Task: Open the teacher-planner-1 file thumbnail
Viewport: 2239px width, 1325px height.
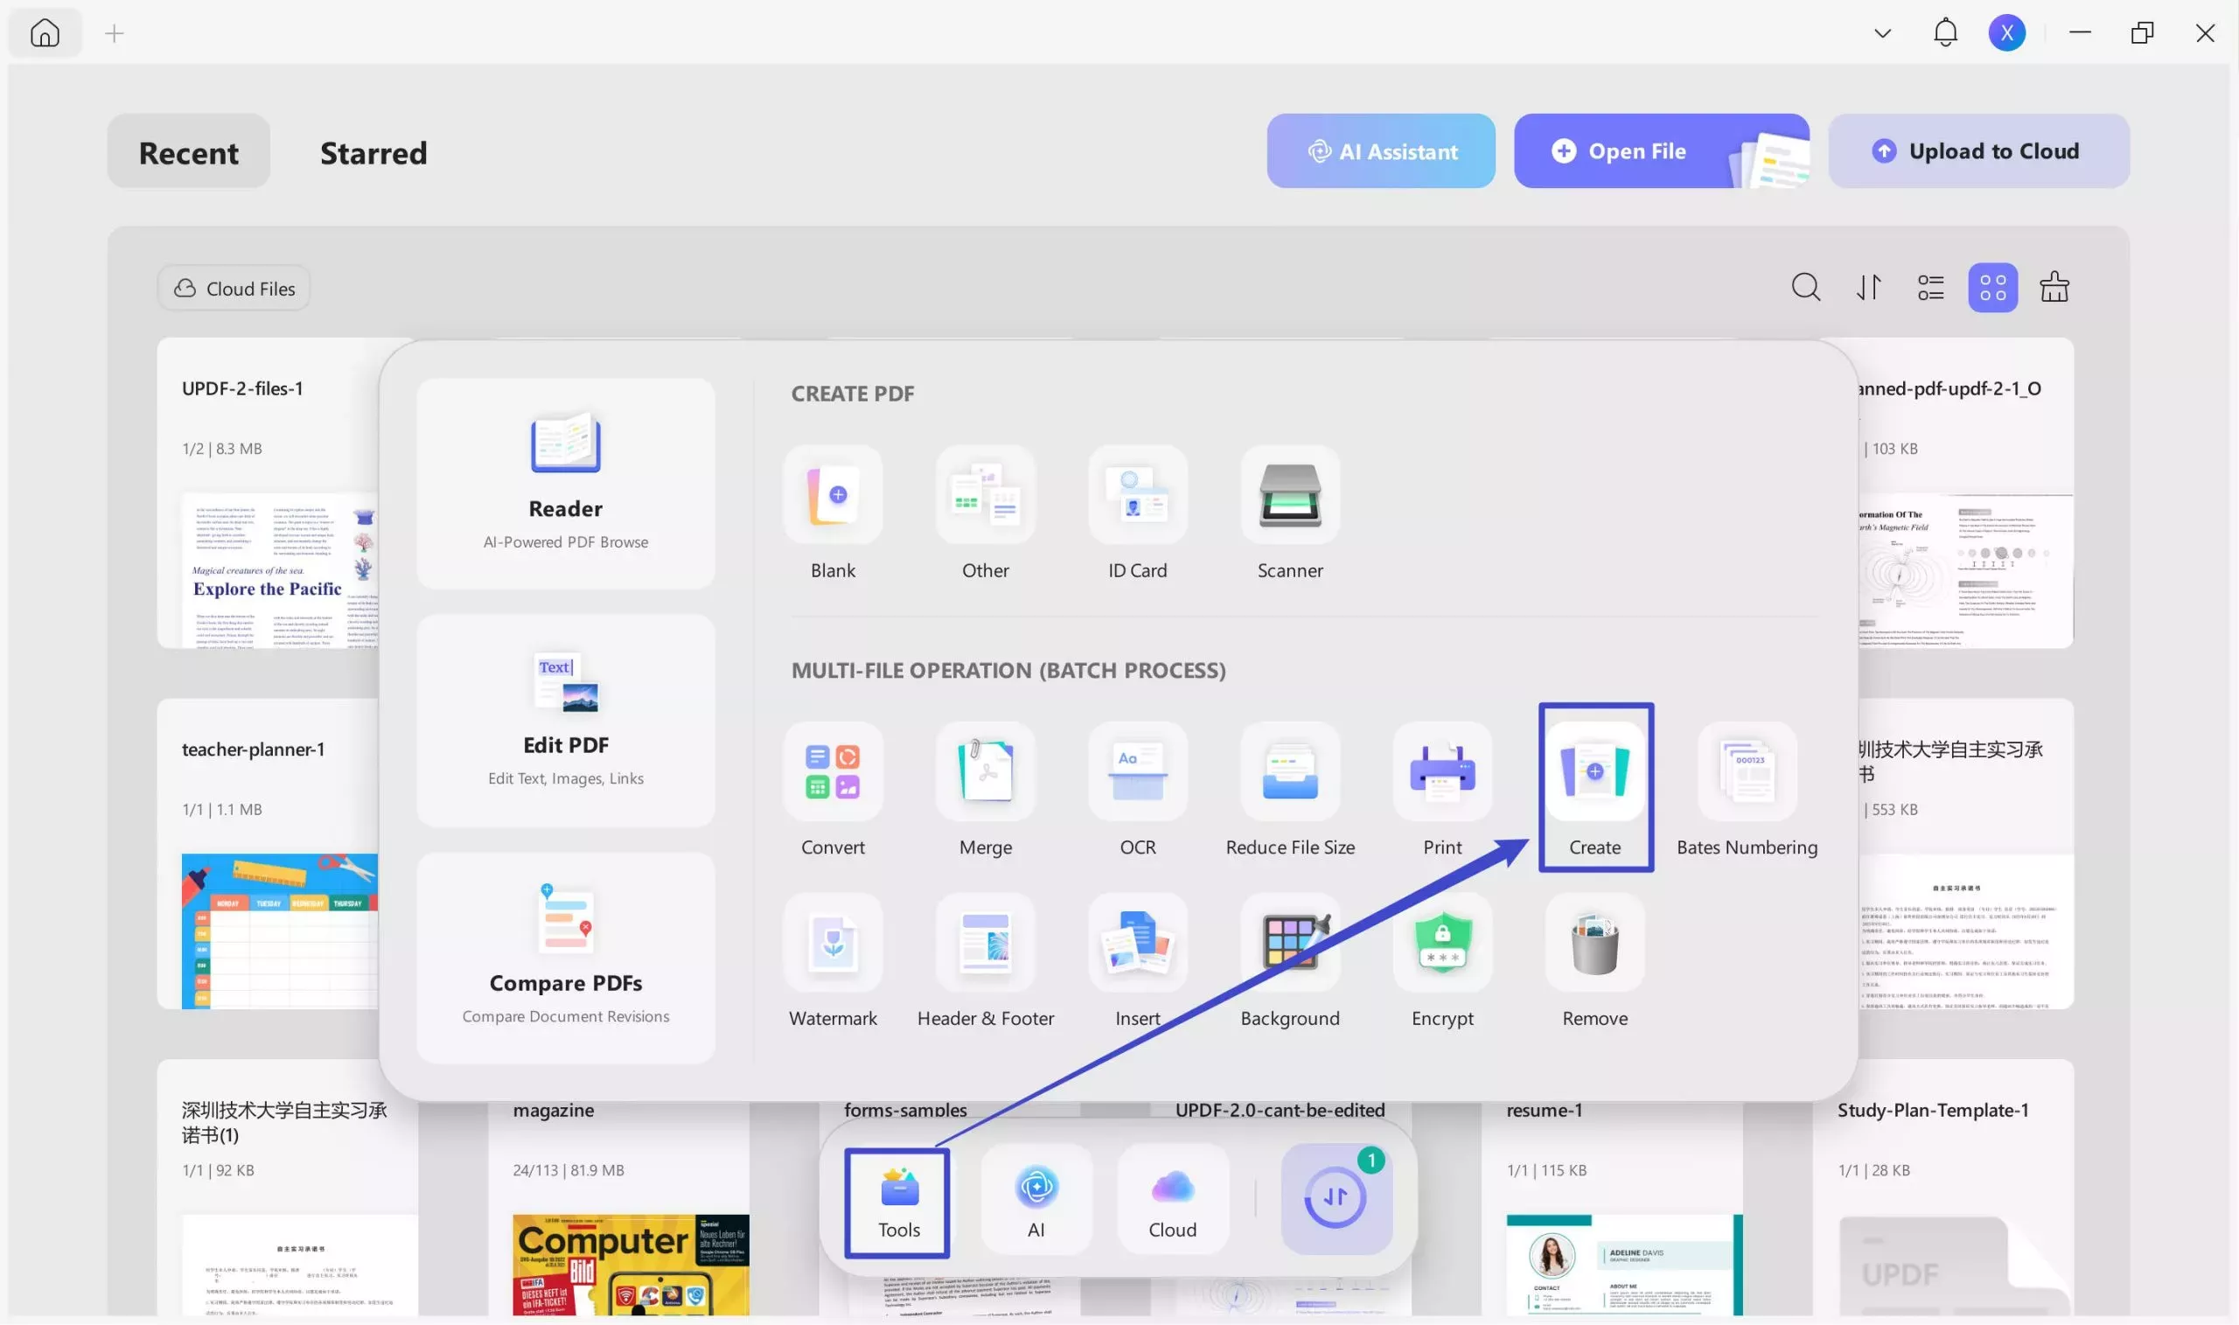Action: (278, 929)
